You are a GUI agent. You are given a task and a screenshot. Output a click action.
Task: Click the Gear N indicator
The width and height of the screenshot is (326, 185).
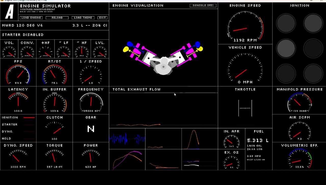91,129
